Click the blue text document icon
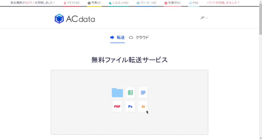 coord(143,93)
